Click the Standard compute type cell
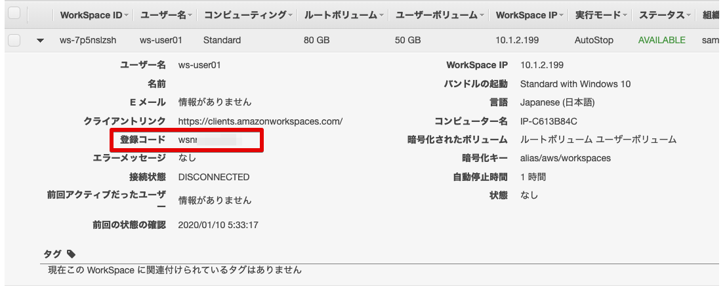The image size is (727, 295). coord(222,40)
